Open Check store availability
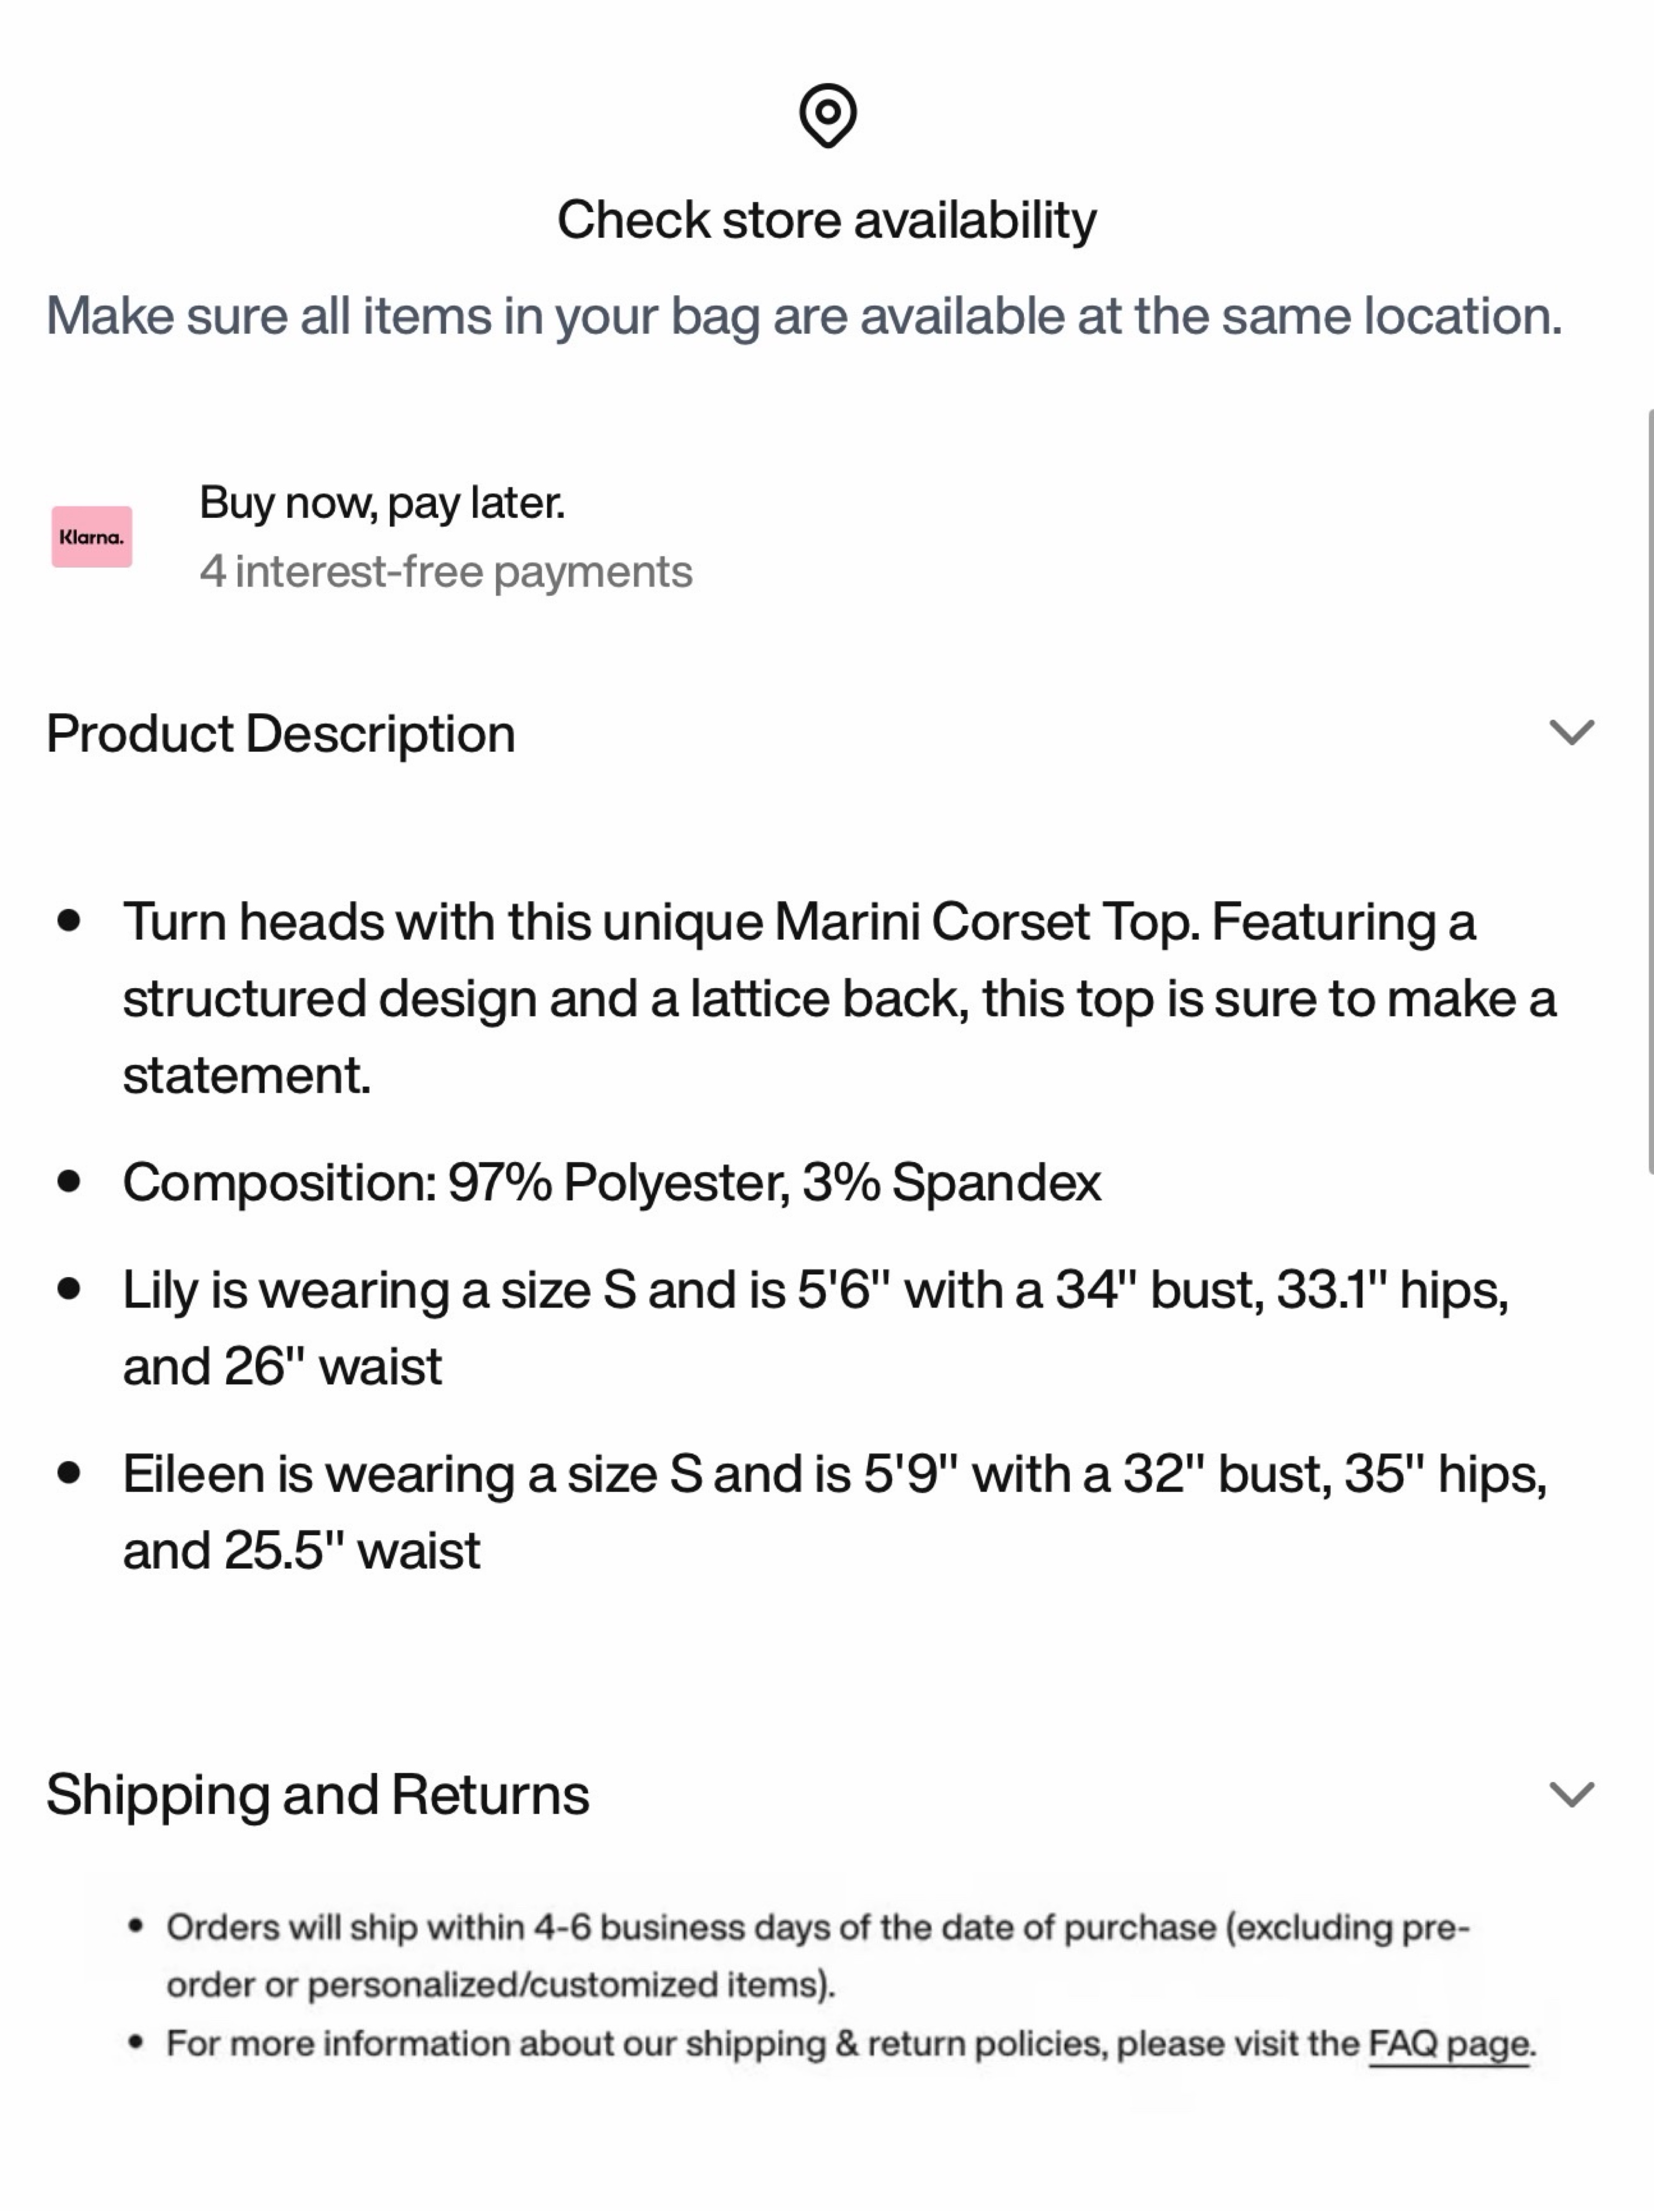Image resolution: width=1654 pixels, height=2212 pixels. click(x=826, y=220)
